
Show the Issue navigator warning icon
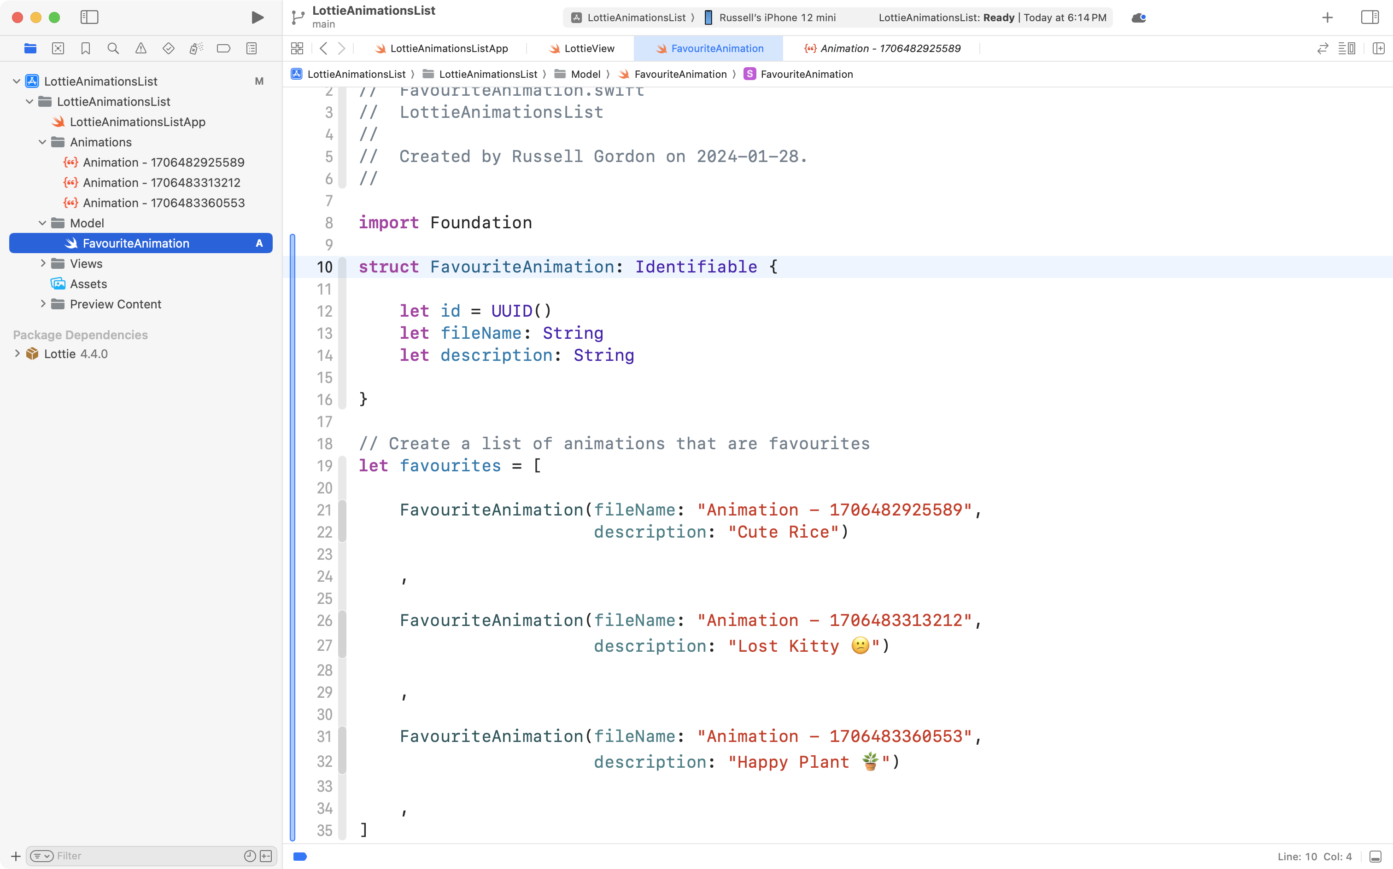tap(141, 48)
